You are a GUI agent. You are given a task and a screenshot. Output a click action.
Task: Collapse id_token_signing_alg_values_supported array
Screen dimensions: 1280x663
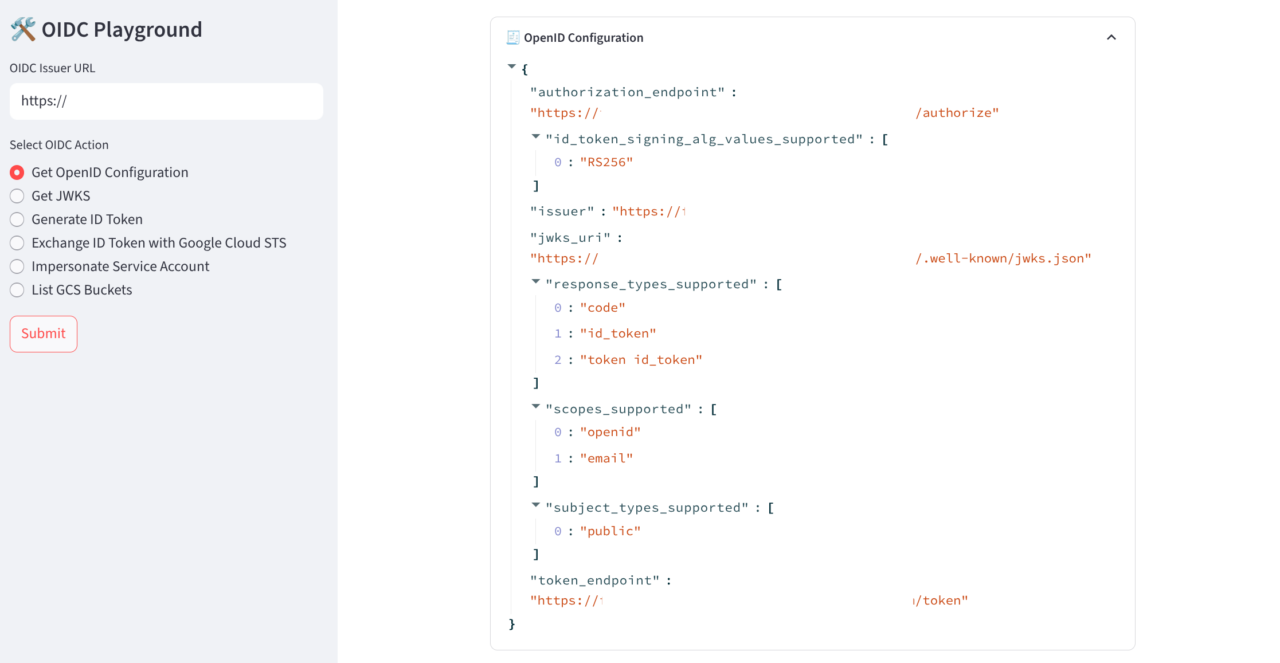pos(536,137)
